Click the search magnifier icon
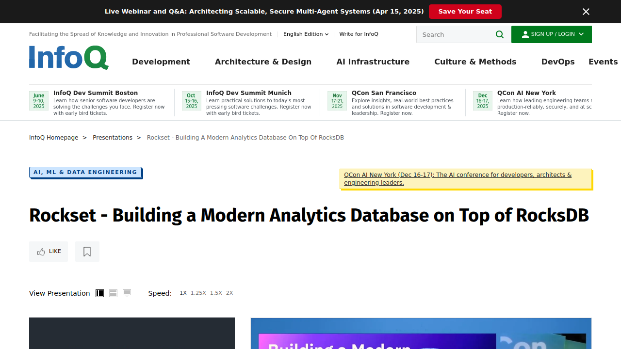This screenshot has height=349, width=621. [500, 34]
